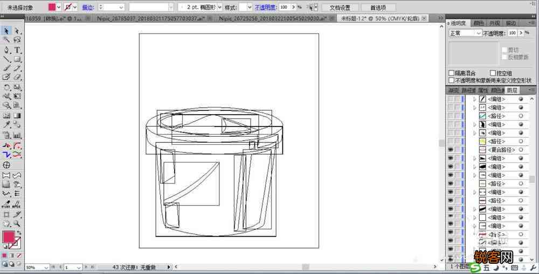
Task: Click the 描边 link in control bar
Action: click(88, 7)
